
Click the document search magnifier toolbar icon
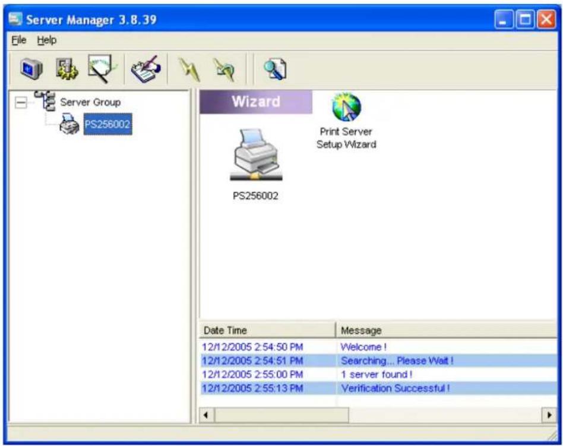[x=275, y=69]
